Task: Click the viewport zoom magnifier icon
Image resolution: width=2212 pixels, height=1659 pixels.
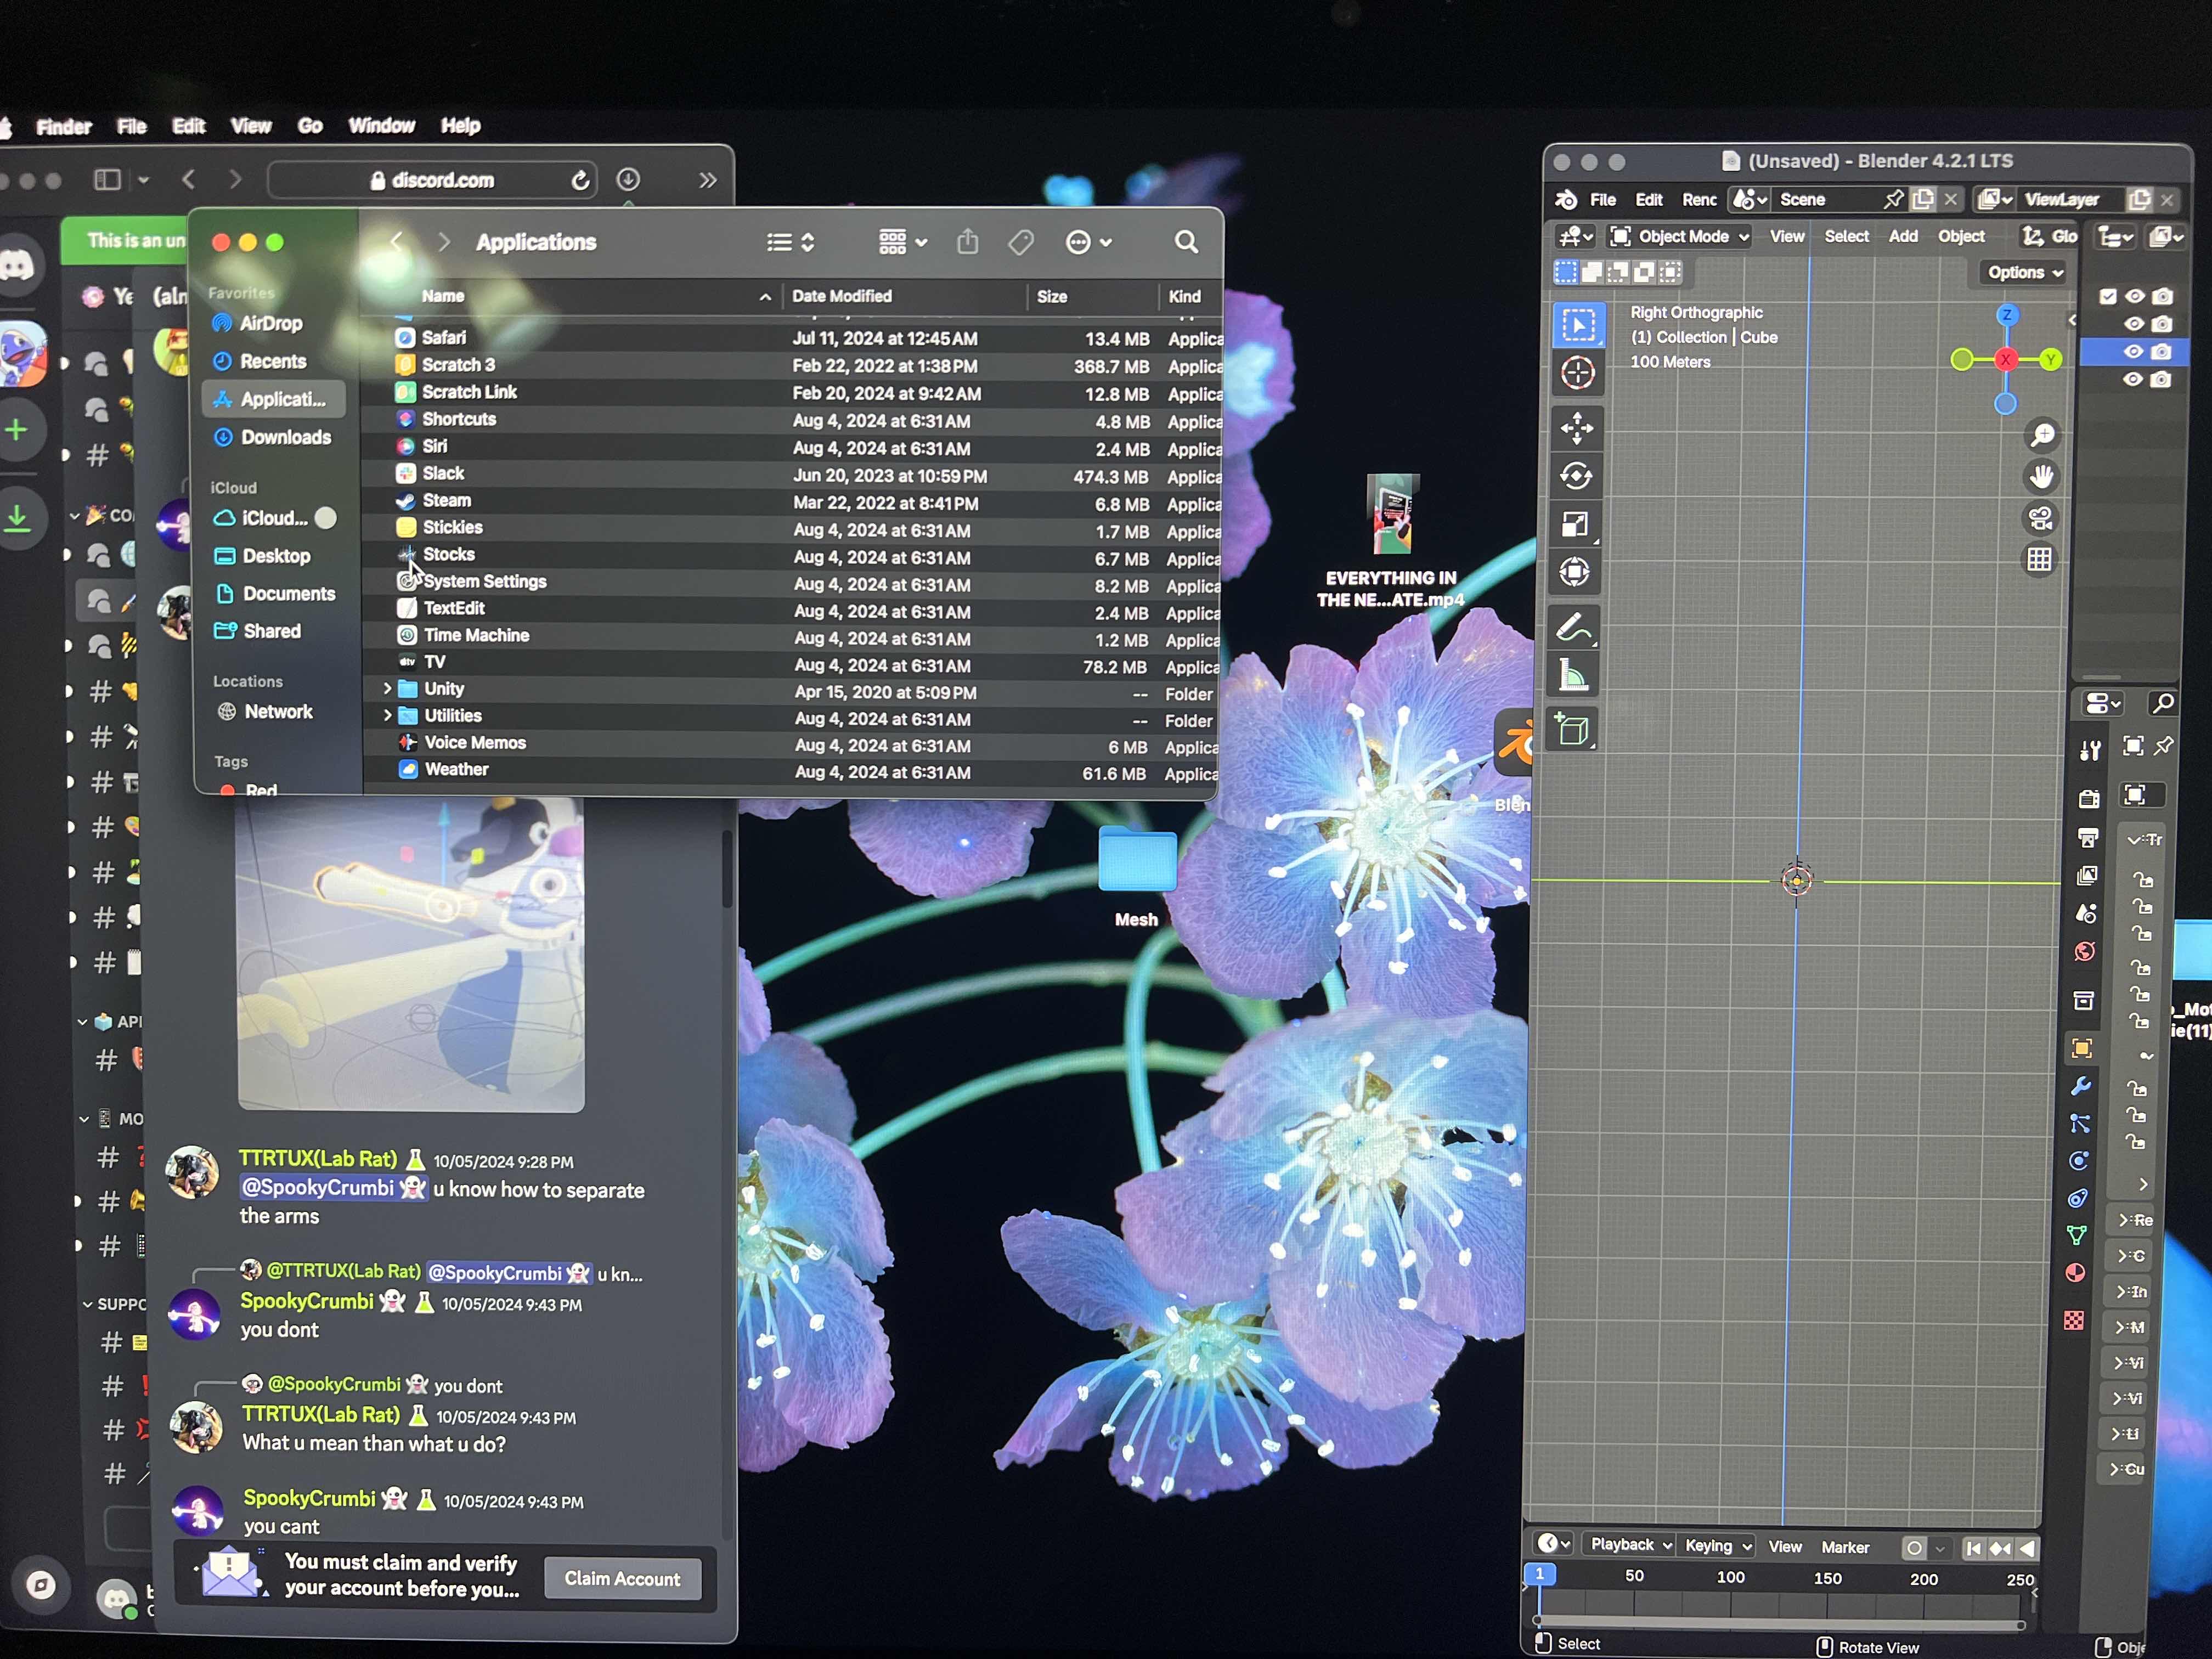Action: [x=2042, y=435]
